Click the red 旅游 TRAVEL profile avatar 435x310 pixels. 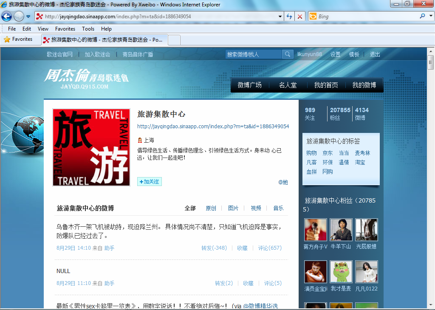point(91,147)
